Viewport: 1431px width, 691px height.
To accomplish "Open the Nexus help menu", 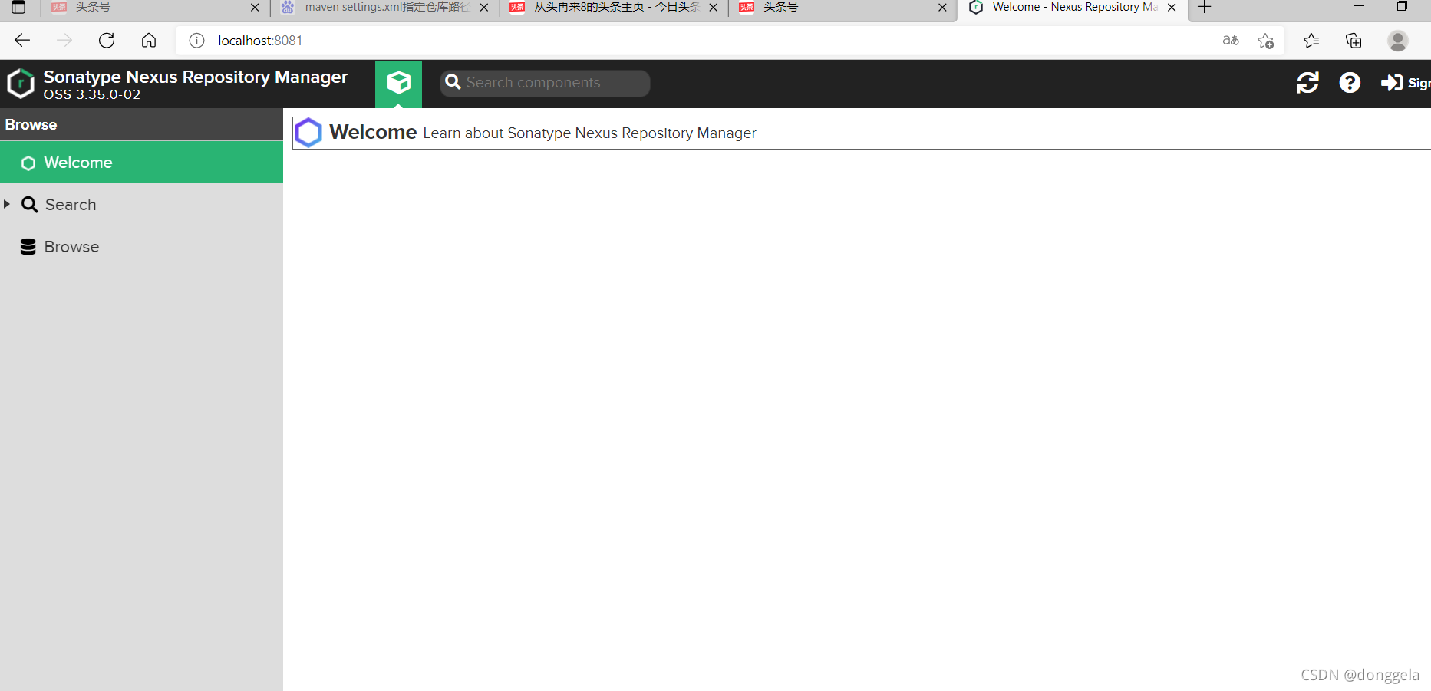I will click(1350, 83).
